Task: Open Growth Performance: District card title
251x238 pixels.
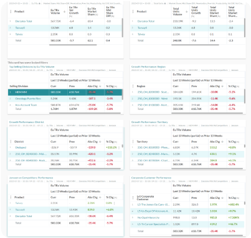Action: [26, 122]
